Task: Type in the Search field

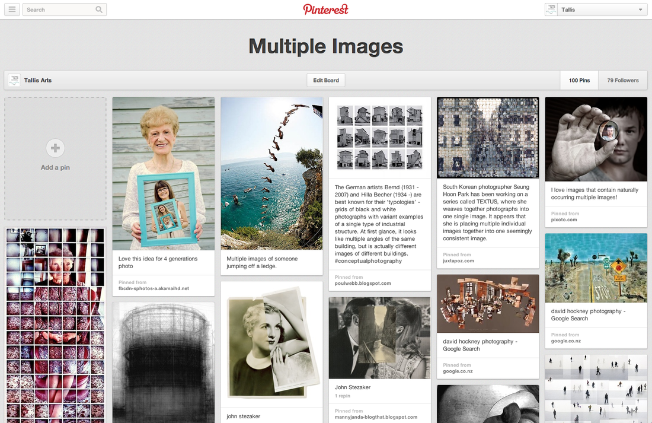Action: click(x=58, y=9)
